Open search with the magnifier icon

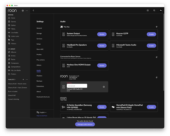click(154, 10)
